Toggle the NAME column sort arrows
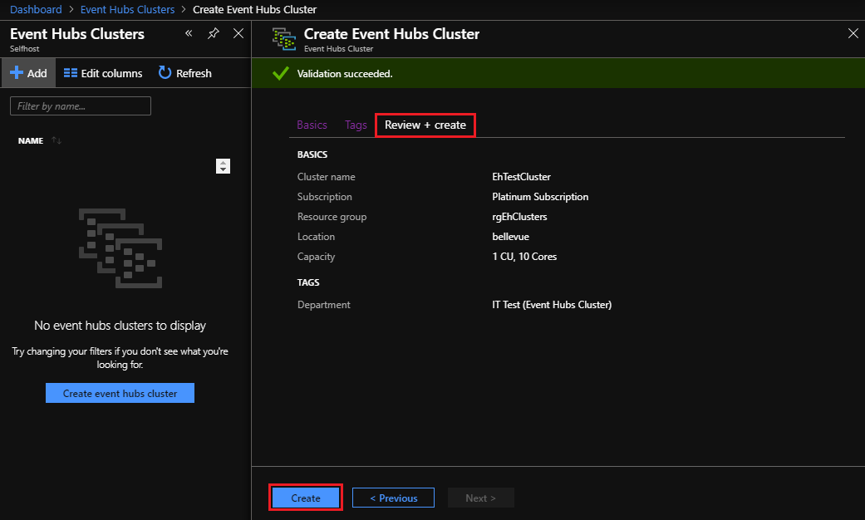Image resolution: width=865 pixels, height=520 pixels. coord(57,140)
